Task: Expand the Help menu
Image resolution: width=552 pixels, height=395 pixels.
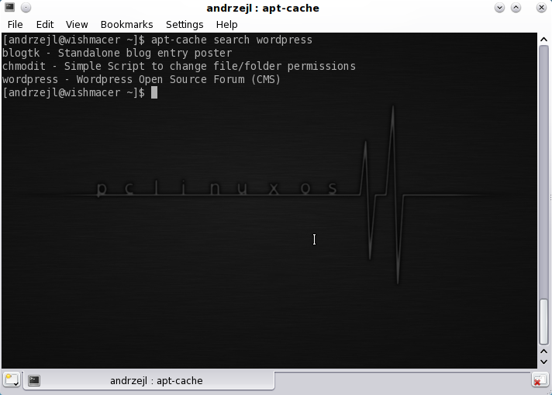Action: click(x=226, y=25)
